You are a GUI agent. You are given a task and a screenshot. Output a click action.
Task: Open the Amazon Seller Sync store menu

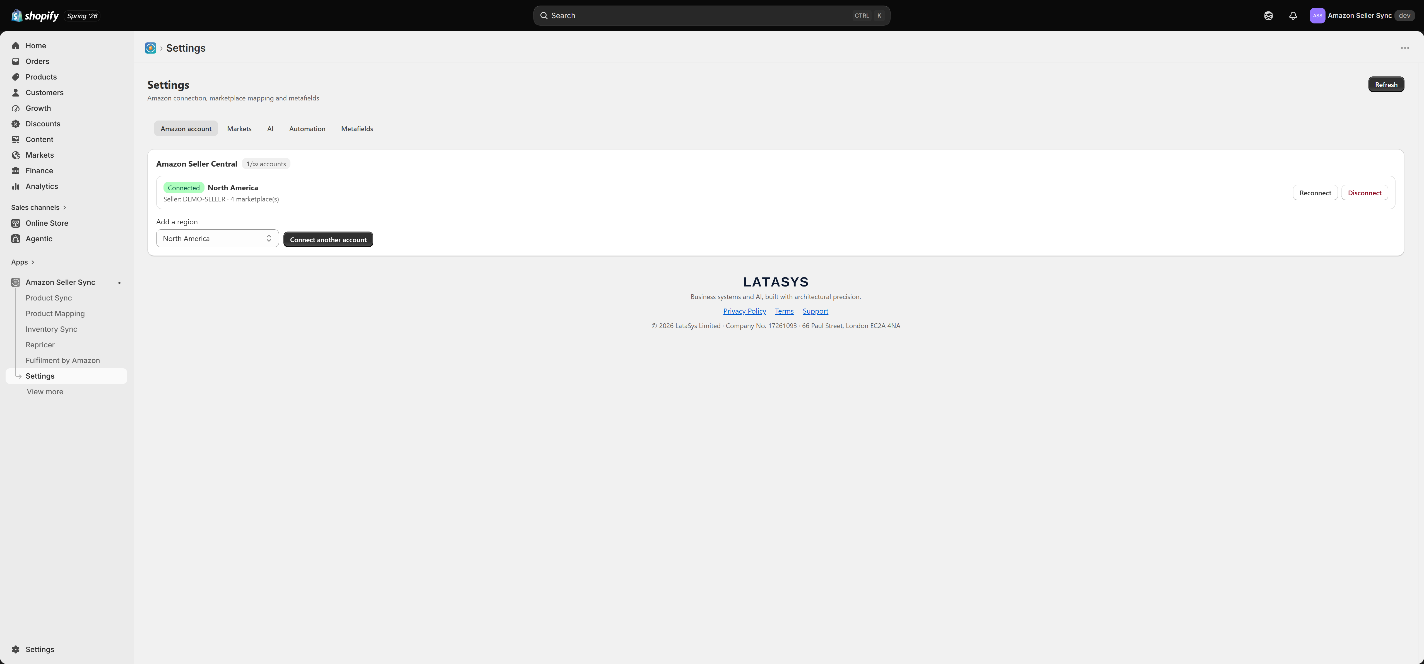coord(1362,15)
